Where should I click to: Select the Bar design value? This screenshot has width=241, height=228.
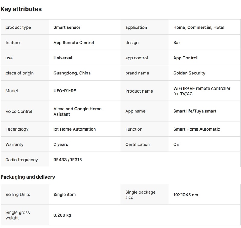(177, 43)
